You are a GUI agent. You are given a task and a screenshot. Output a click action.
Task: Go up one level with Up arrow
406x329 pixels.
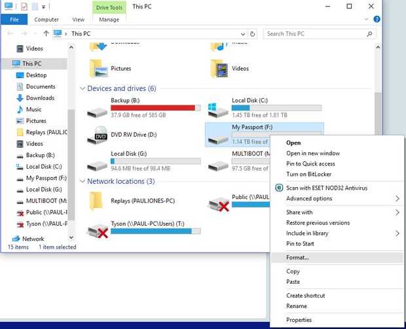(46, 33)
